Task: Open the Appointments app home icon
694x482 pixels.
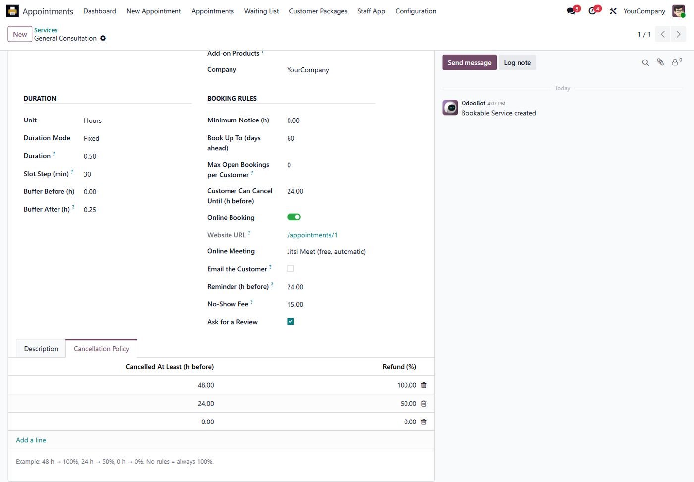Action: point(12,11)
